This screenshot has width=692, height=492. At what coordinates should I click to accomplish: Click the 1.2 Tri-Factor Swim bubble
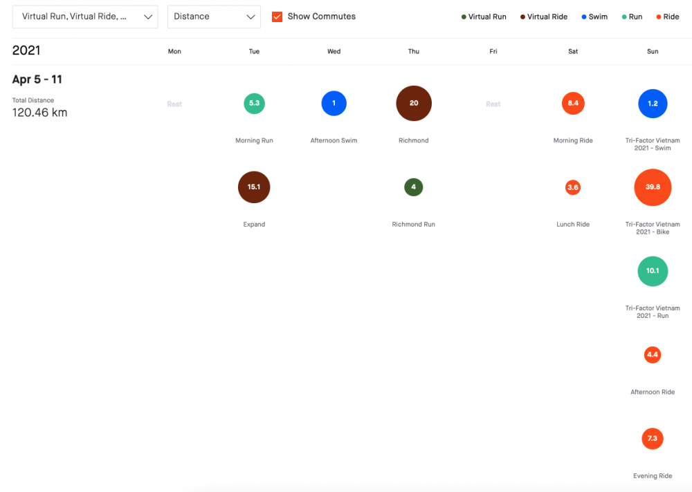click(x=653, y=104)
